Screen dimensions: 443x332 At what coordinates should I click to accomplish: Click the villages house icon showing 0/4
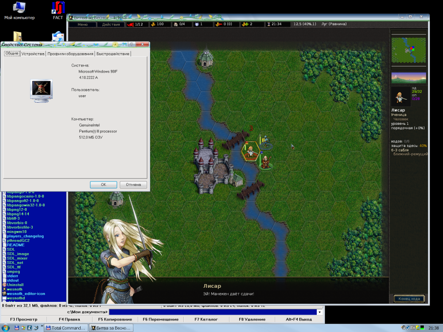[175, 24]
